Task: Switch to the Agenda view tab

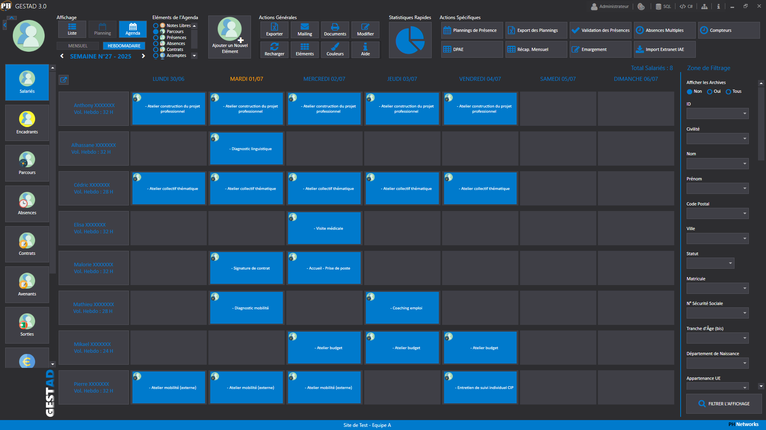Action: tap(133, 29)
